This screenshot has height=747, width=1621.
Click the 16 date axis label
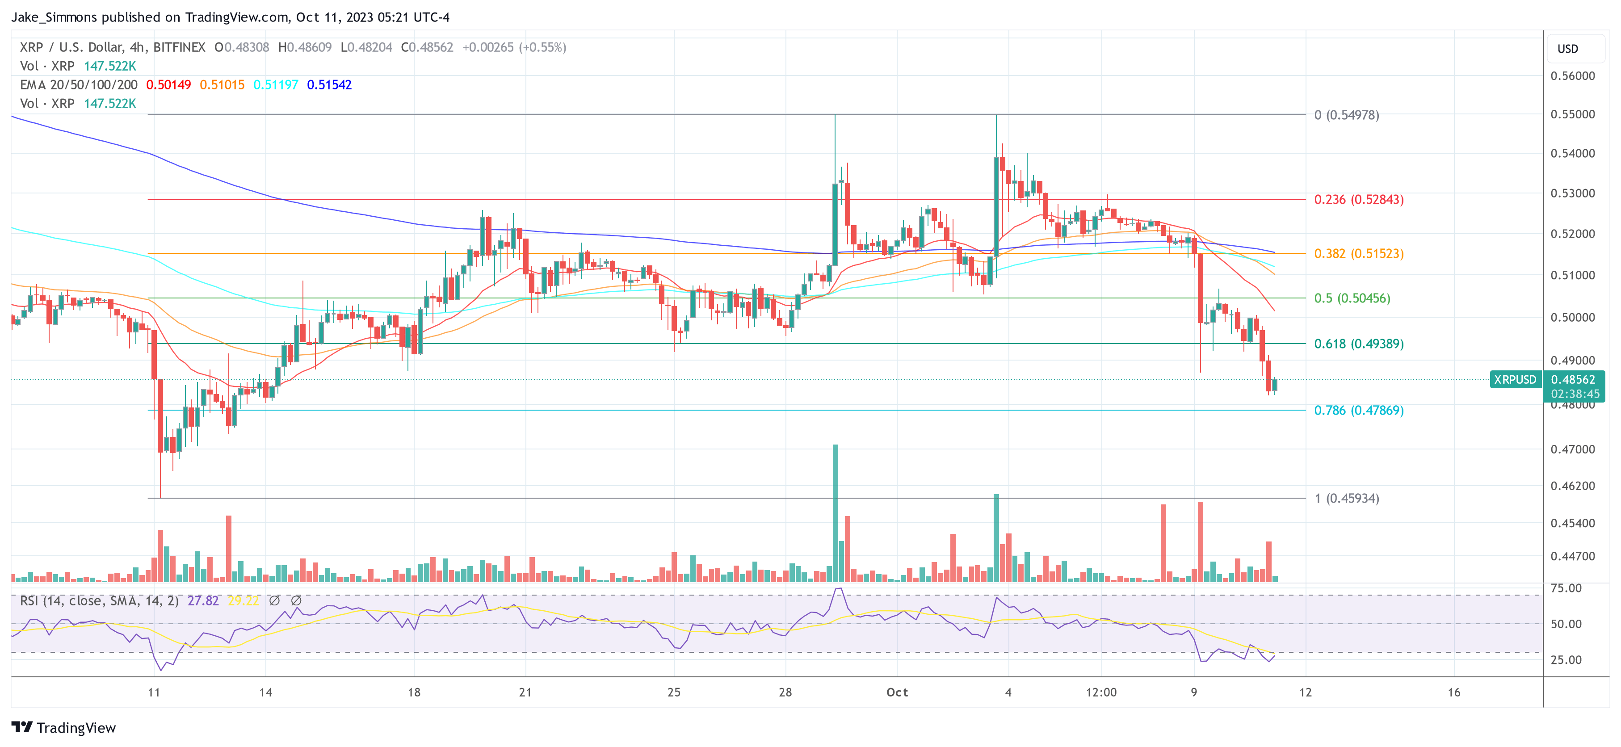click(x=1453, y=692)
